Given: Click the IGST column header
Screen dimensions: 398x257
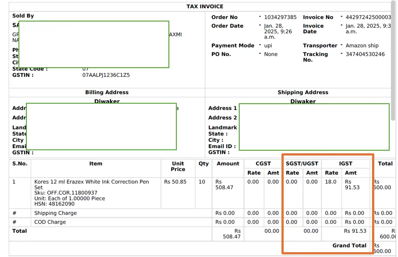Looking at the screenshot, I should [x=346, y=163].
